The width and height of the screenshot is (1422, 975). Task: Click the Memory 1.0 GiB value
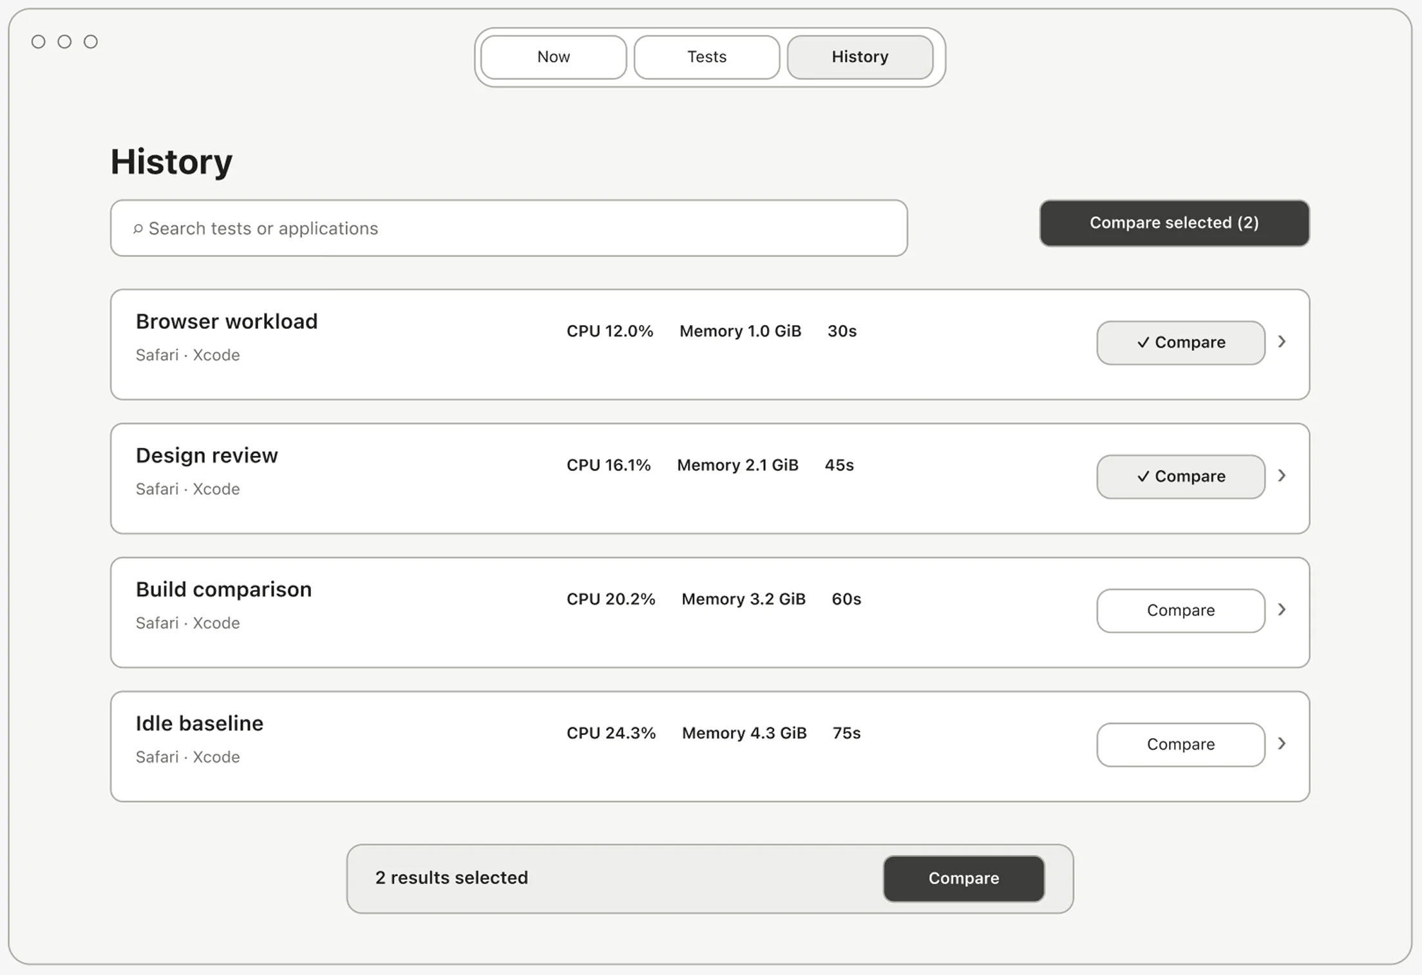point(741,331)
